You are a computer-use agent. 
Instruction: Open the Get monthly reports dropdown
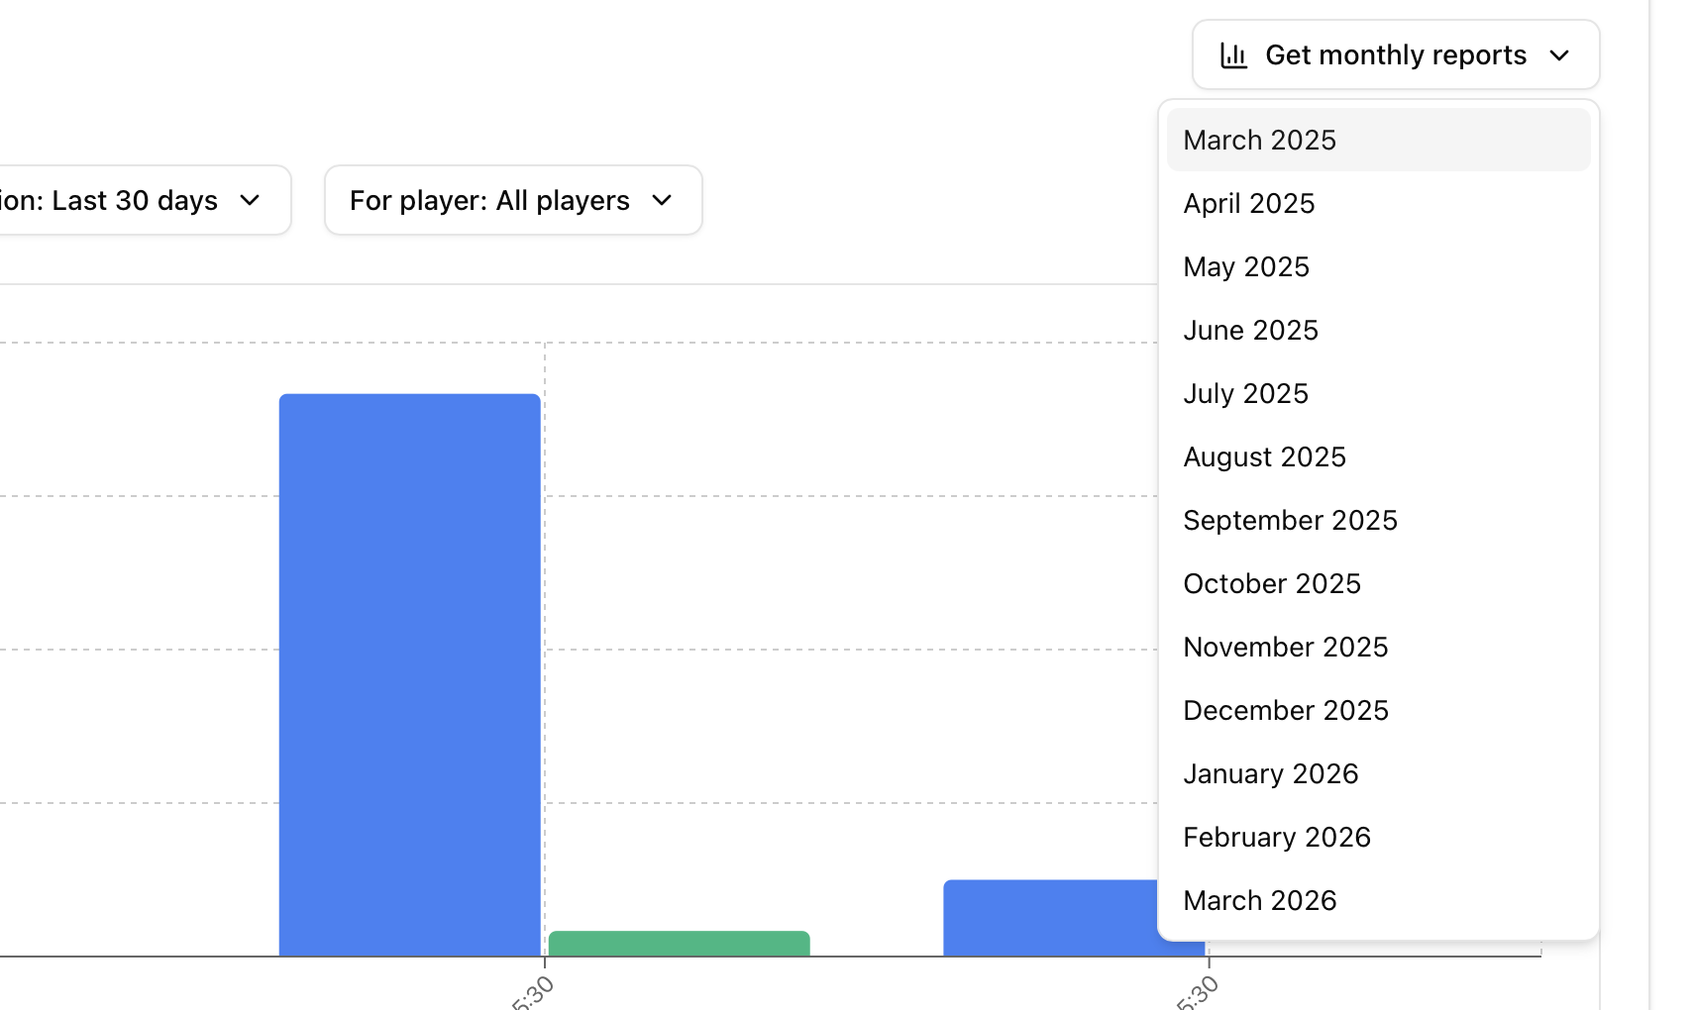[1395, 55]
